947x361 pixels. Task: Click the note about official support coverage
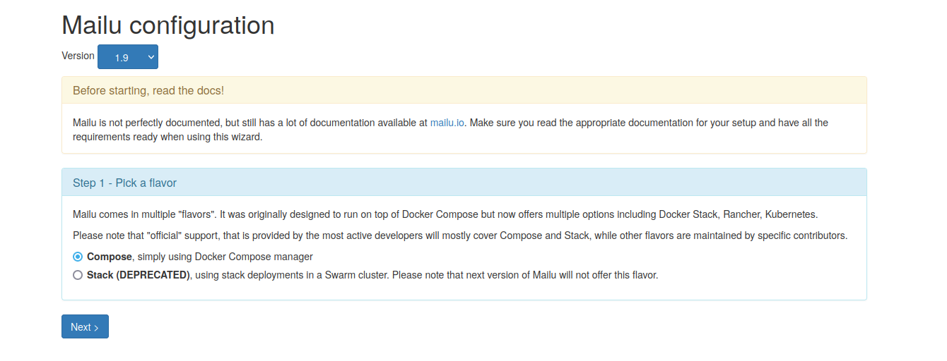(460, 235)
